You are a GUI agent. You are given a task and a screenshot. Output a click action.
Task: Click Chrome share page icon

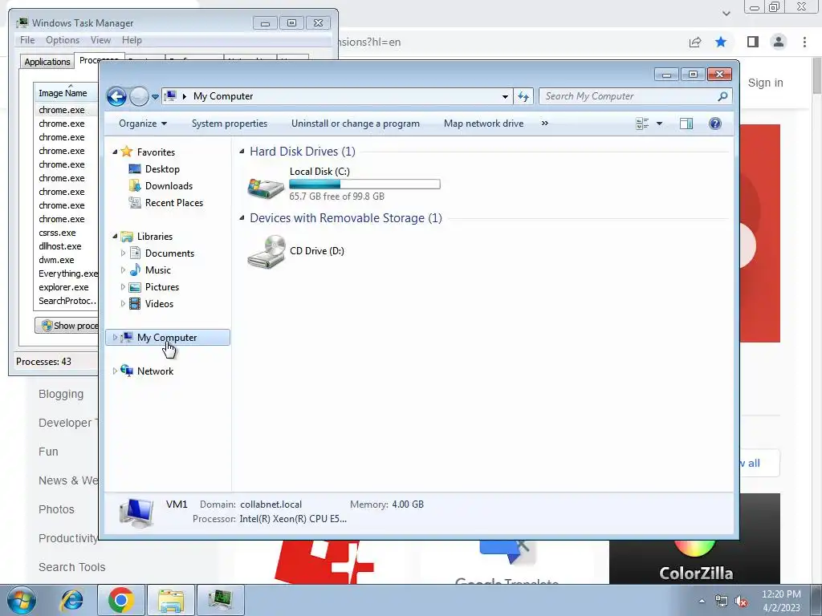pos(695,42)
